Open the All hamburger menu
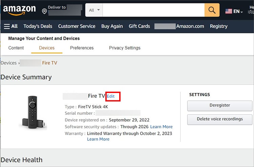 pos(11,26)
